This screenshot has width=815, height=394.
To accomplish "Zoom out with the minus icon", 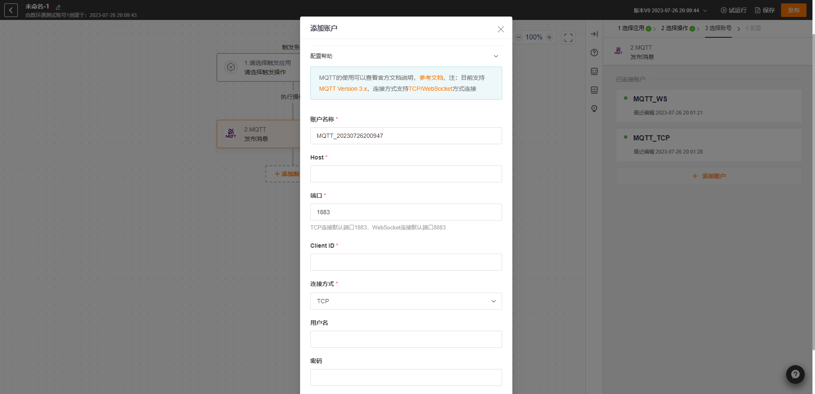I will (x=518, y=37).
